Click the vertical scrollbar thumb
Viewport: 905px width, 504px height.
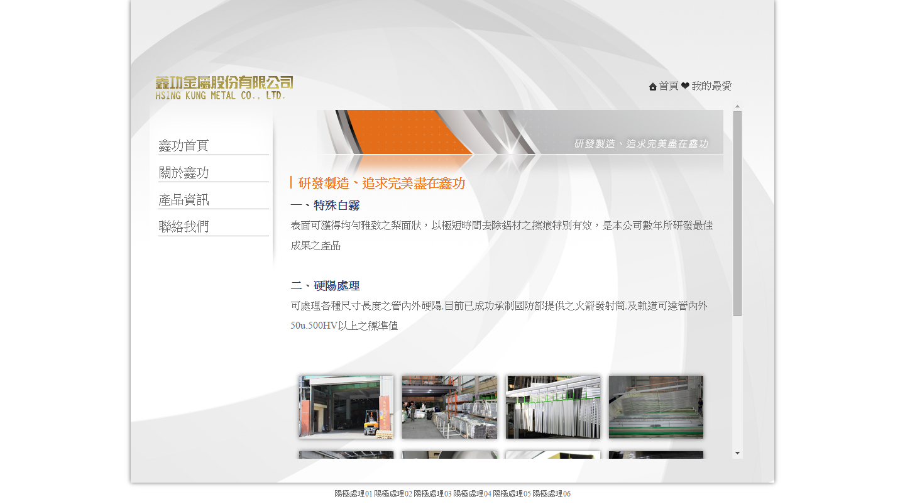[737, 214]
